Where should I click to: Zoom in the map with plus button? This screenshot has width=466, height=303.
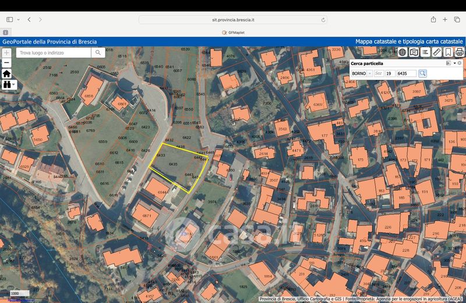(x=6, y=52)
